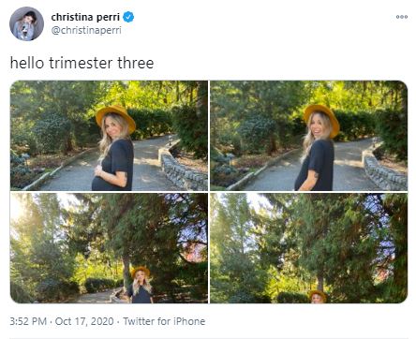
Task: Select the 'hello trimester three' tweet text
Action: (x=82, y=63)
